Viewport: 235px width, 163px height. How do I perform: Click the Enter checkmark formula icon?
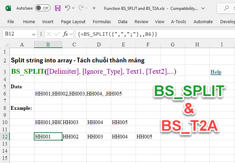point(57,34)
